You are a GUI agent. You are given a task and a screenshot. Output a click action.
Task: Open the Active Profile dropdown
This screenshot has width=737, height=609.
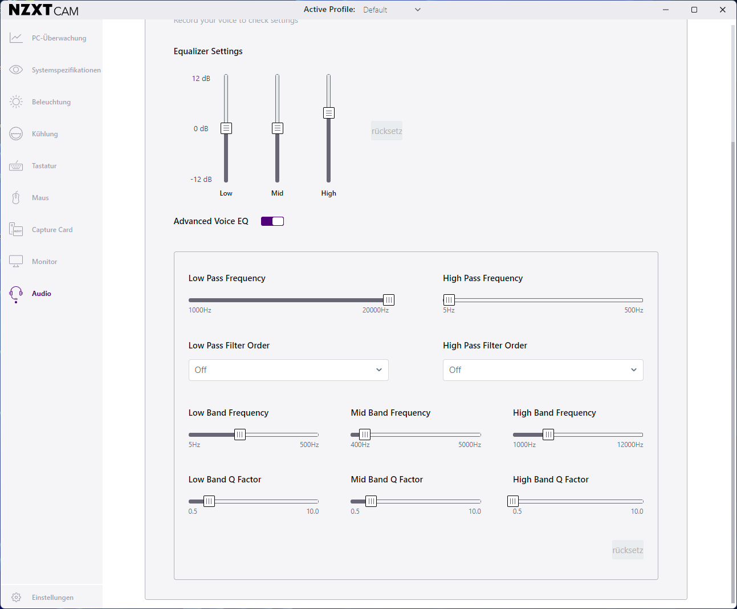(392, 10)
